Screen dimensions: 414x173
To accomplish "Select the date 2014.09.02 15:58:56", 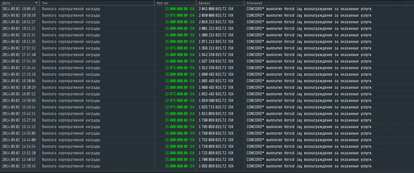I will coord(19,101).
